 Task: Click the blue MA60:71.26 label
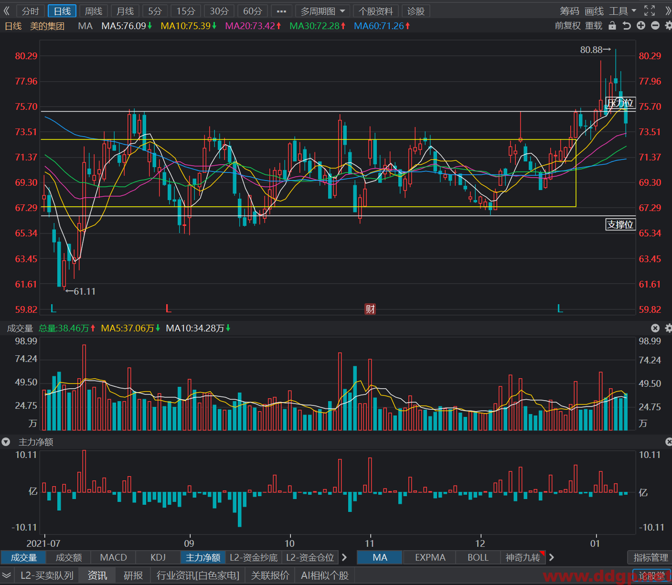[382, 26]
